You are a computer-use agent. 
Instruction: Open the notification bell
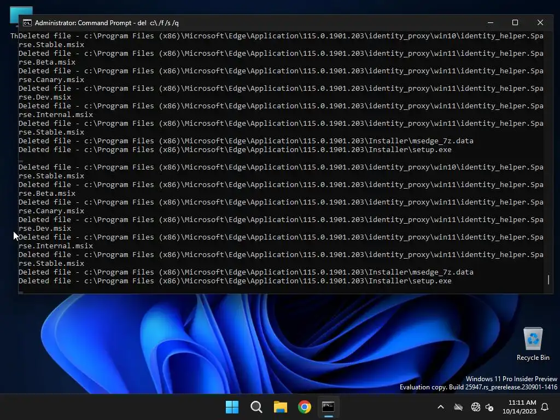545,407
